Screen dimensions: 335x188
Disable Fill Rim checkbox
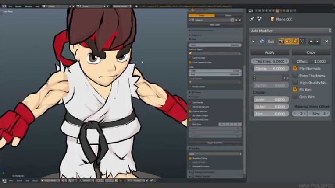point(295,90)
